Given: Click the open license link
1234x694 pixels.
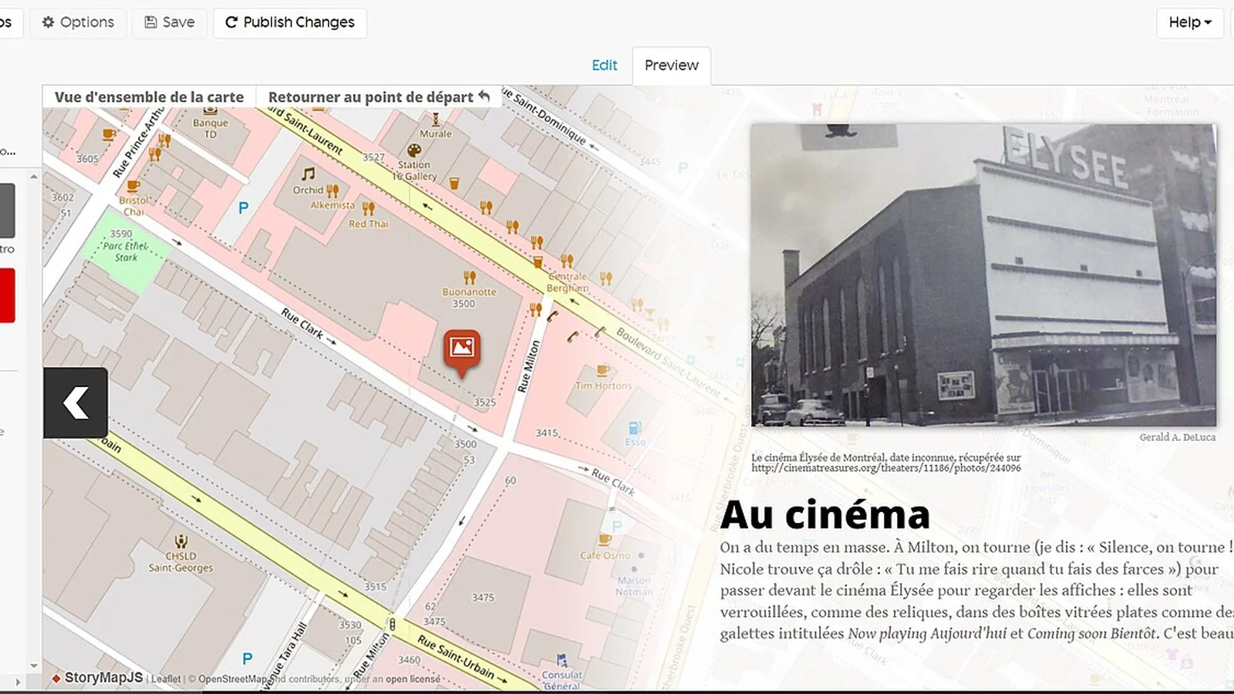Looking at the screenshot, I should (x=413, y=679).
